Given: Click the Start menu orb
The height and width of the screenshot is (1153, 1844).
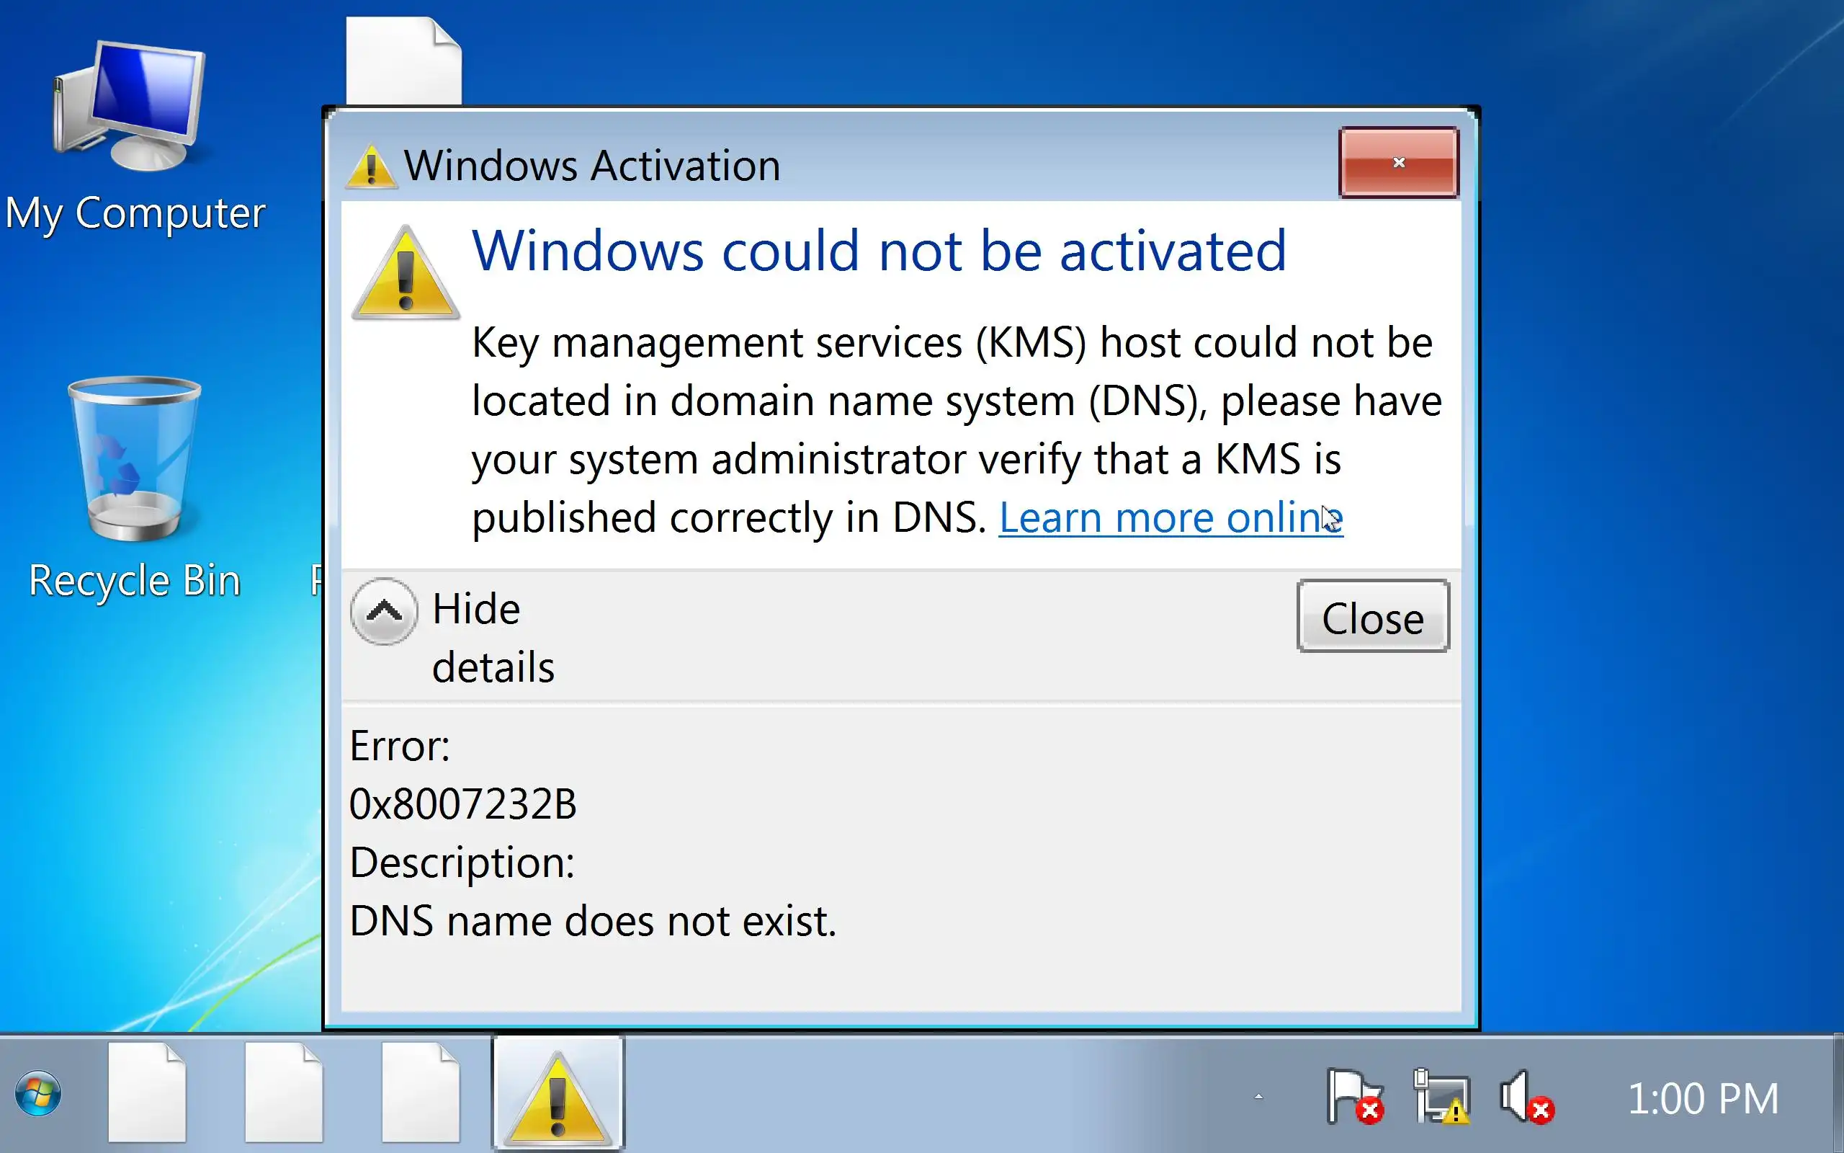Looking at the screenshot, I should [38, 1095].
